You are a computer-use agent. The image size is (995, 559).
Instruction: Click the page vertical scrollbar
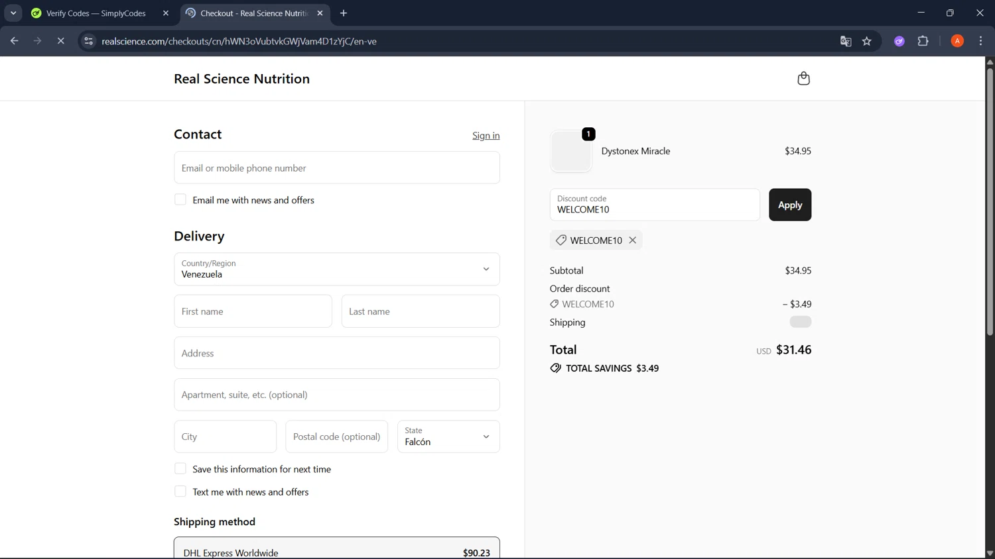[x=990, y=202]
